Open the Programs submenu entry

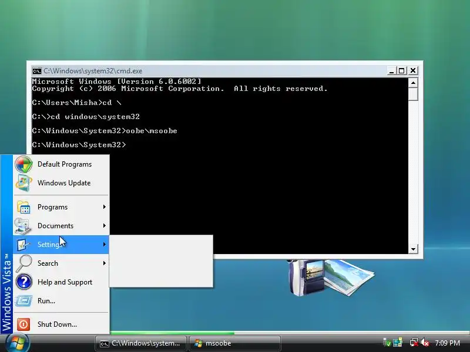coord(61,207)
